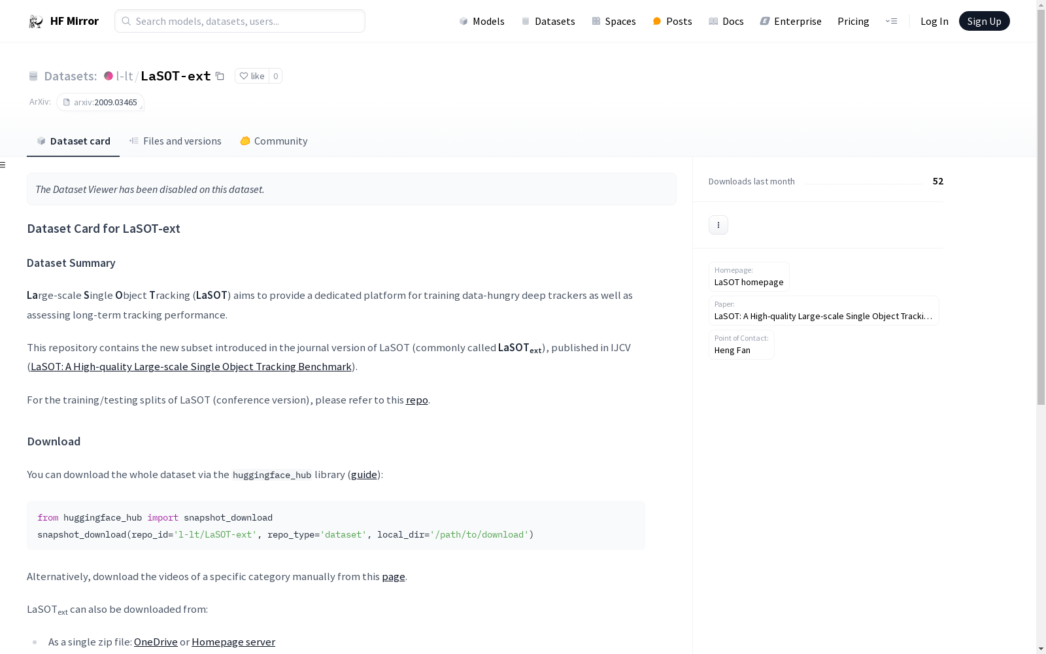
Task: Open the arxiv:2009.03465 tag
Action: 100,102
